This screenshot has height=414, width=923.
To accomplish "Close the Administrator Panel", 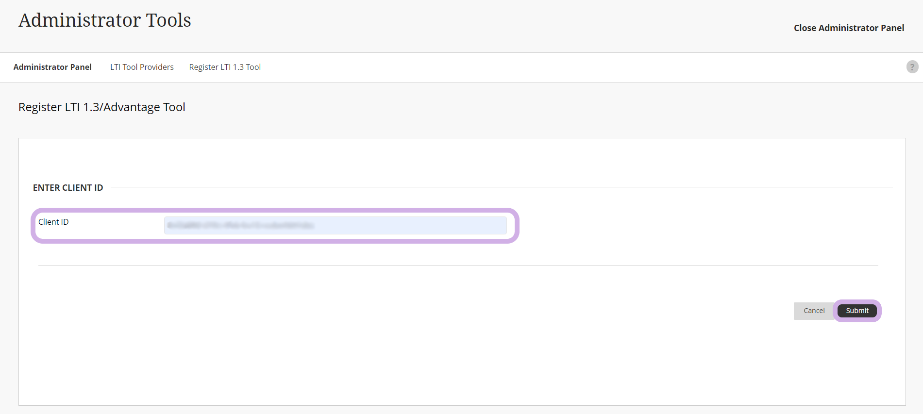I will [848, 28].
